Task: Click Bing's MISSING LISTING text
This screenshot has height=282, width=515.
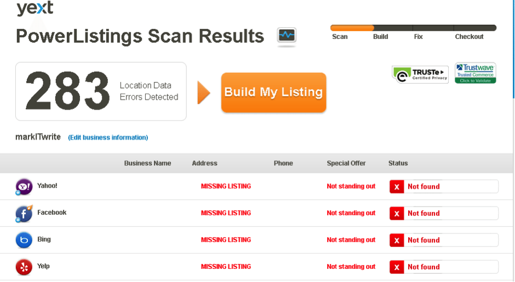Action: (226, 240)
